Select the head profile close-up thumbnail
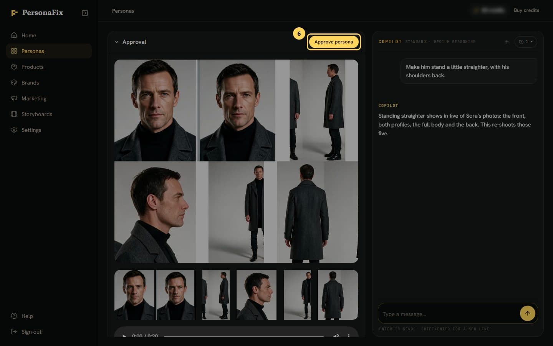The image size is (553, 346). [x=257, y=295]
